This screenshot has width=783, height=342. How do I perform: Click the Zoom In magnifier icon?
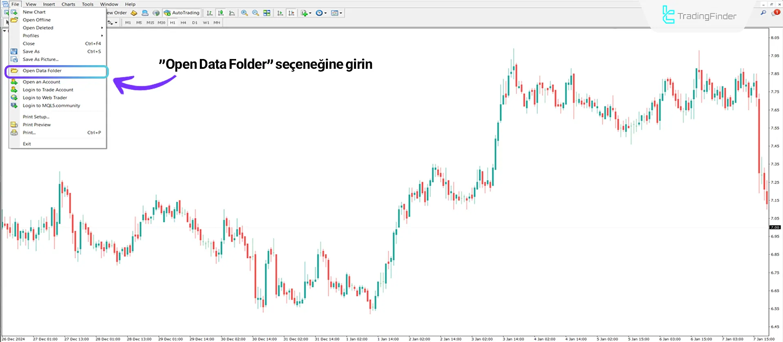(244, 13)
